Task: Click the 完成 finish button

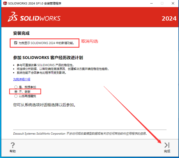Action: point(167,147)
